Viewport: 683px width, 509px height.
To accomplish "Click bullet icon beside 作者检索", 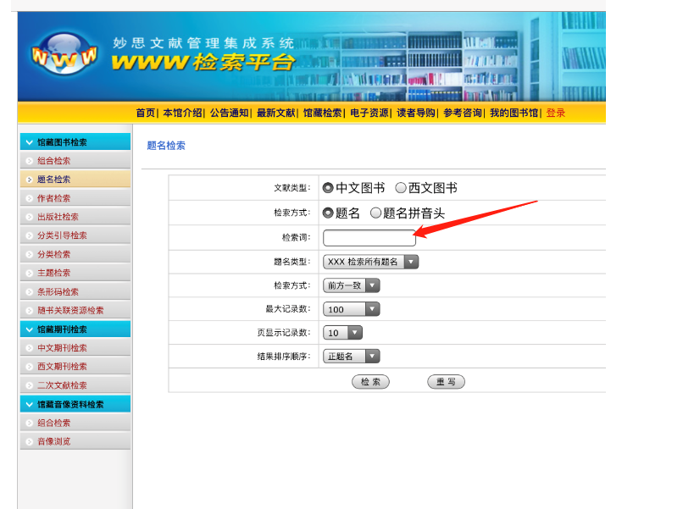I will click(29, 198).
